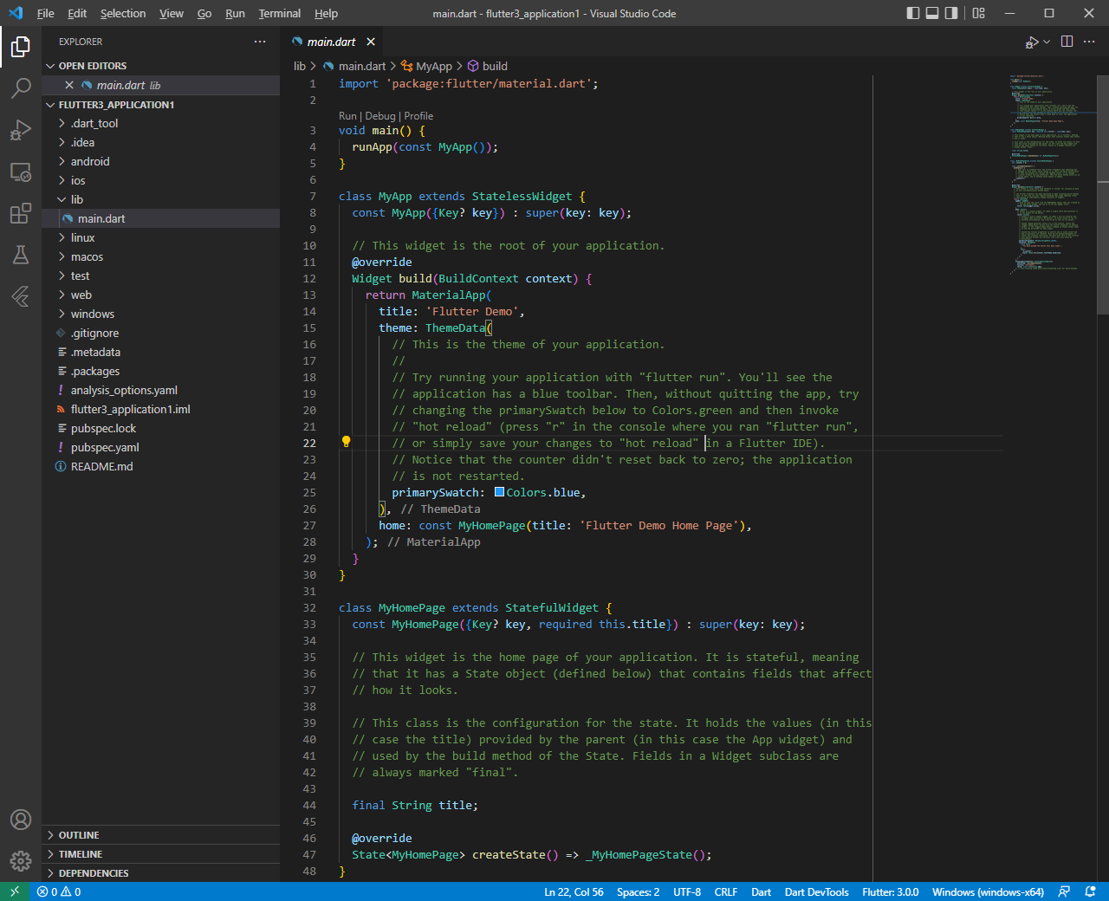Open the Flutter sidebar view
The width and height of the screenshot is (1109, 901).
tap(21, 296)
